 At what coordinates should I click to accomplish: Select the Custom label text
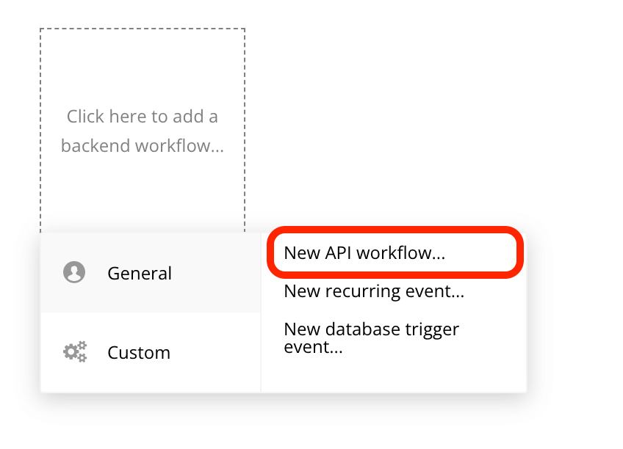click(x=139, y=352)
